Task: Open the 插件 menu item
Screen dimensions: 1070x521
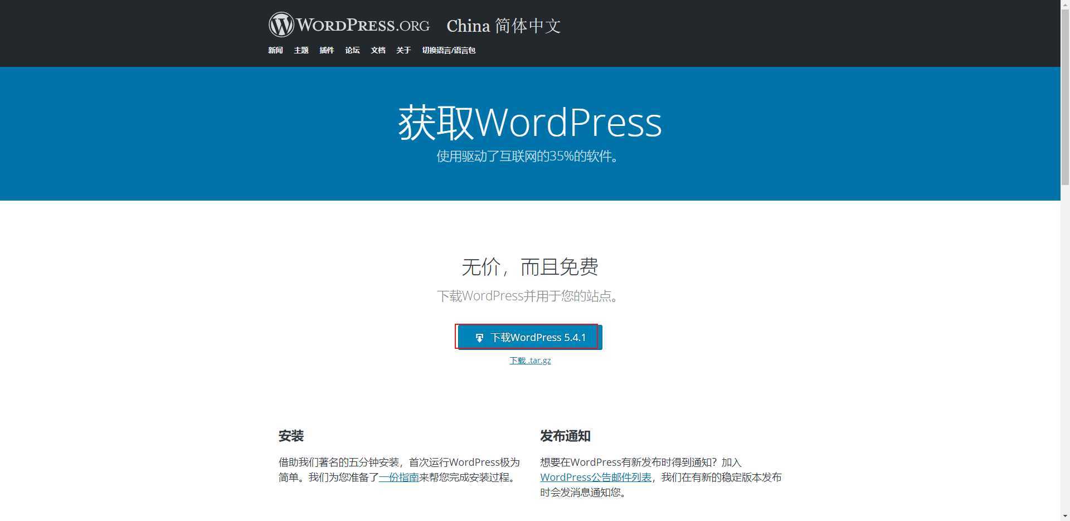Action: point(327,50)
